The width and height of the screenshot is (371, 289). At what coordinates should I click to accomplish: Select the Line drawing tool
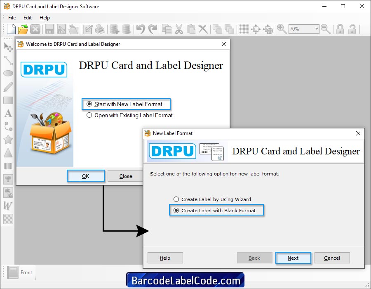click(x=8, y=60)
